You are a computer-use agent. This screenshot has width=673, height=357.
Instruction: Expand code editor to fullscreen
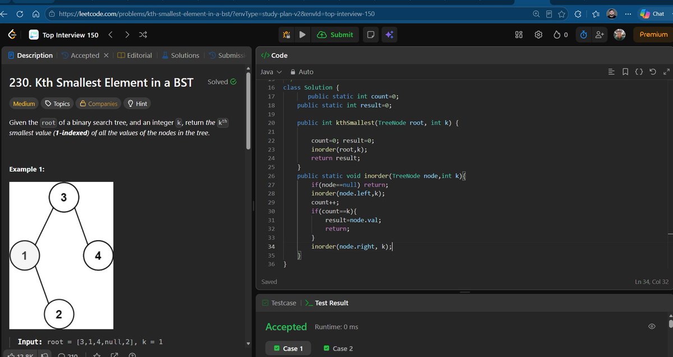(x=666, y=72)
